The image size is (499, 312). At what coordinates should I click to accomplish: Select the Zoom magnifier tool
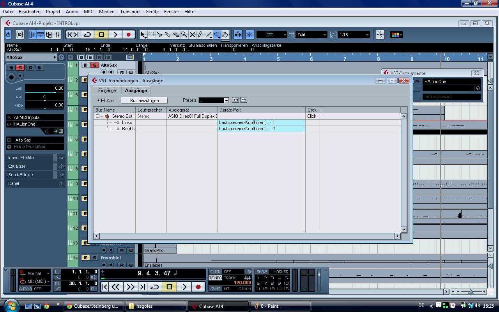coord(184,35)
